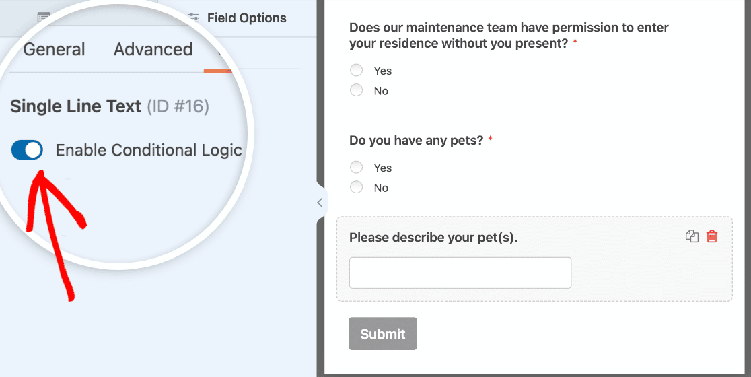Image resolution: width=751 pixels, height=377 pixels.
Task: Switch to the General tab
Action: tap(54, 49)
